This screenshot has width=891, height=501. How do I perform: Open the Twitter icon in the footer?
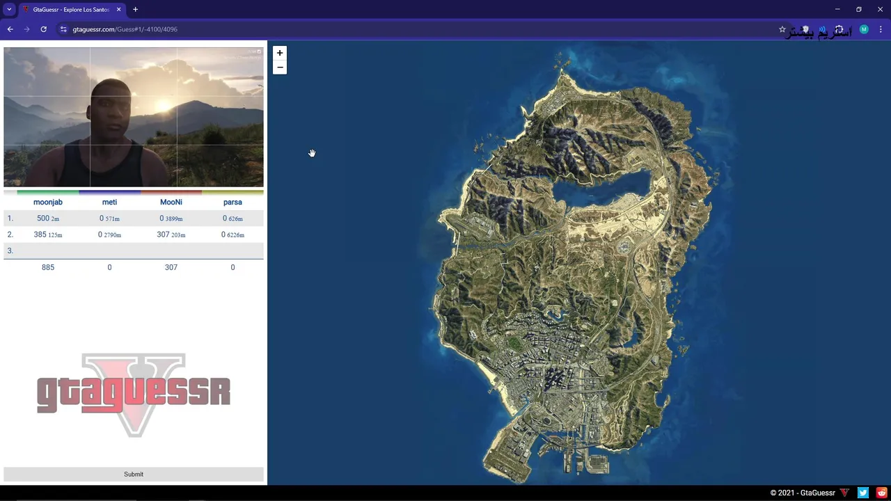pos(863,493)
